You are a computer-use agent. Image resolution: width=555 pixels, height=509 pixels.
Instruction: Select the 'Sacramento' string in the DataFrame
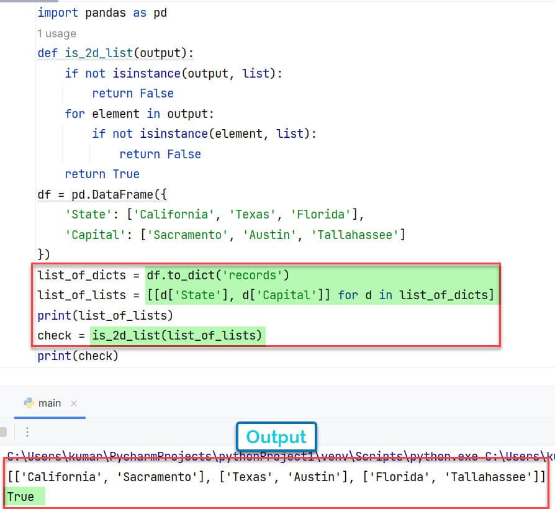tap(184, 235)
